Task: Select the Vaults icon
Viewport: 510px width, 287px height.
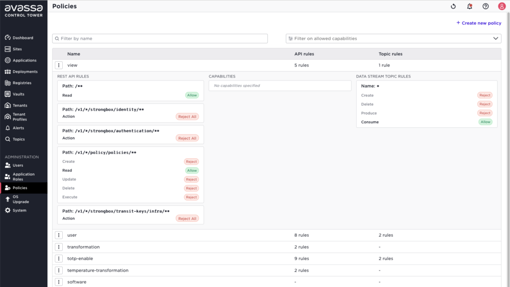Action: [x=7, y=94]
